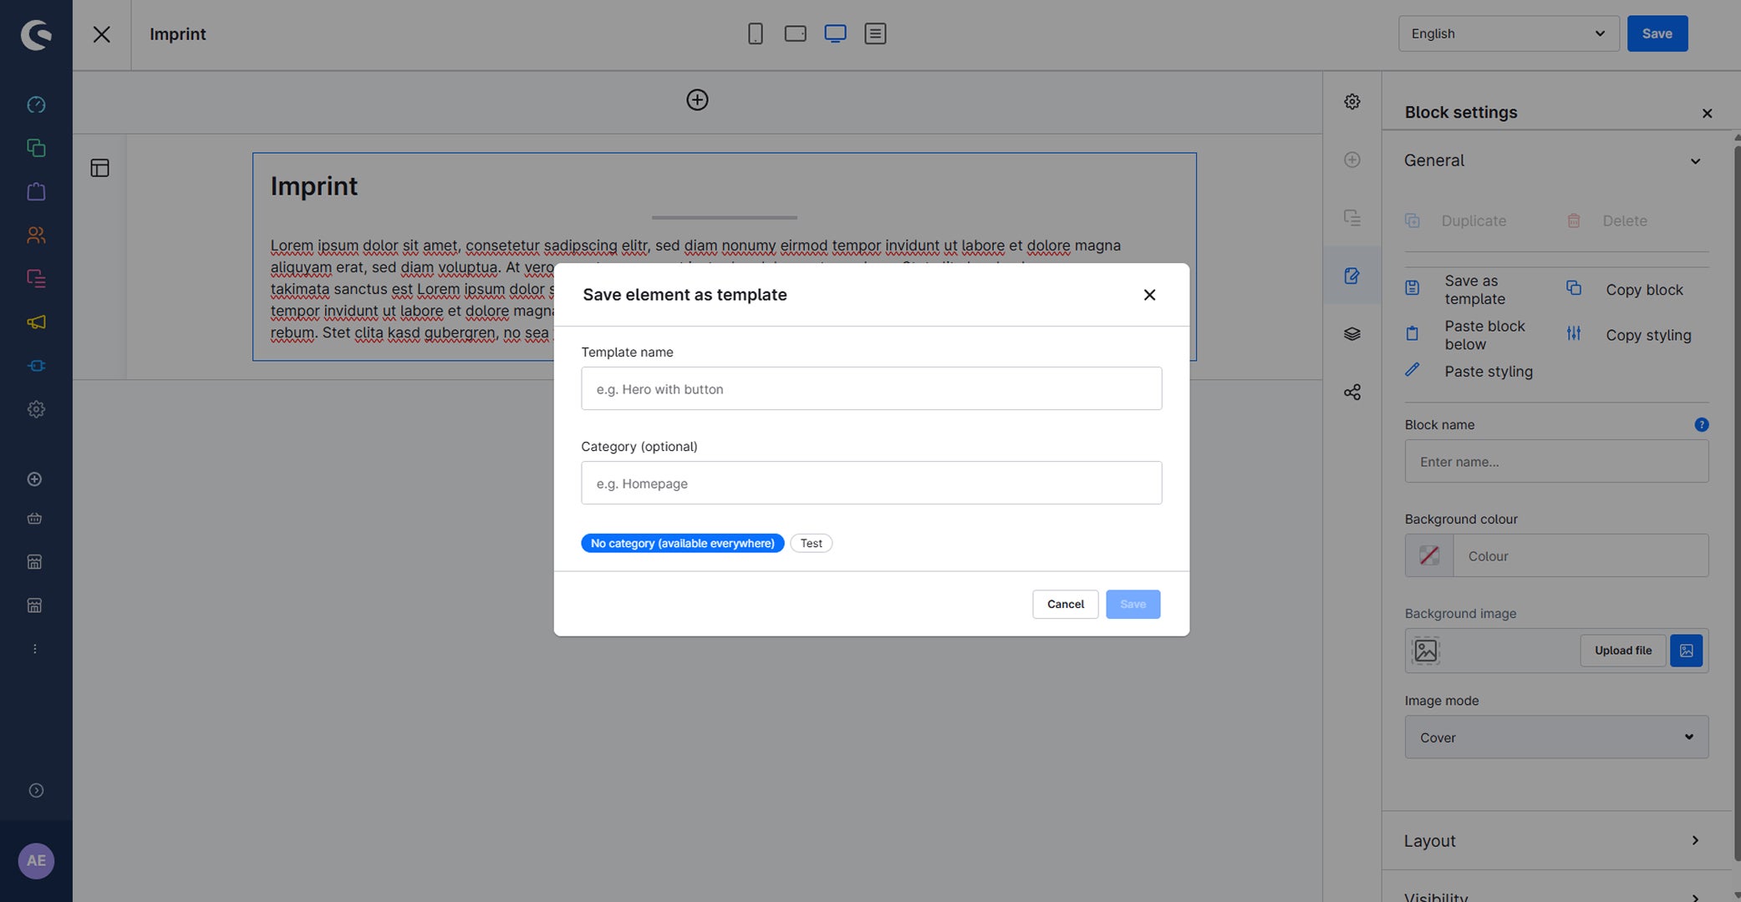
Task: Focus the Block name field
Action: [x=1556, y=461]
